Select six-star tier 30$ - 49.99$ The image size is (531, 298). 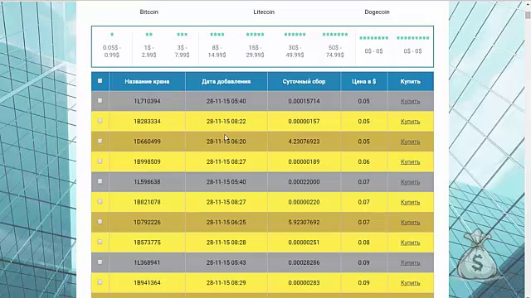(295, 46)
